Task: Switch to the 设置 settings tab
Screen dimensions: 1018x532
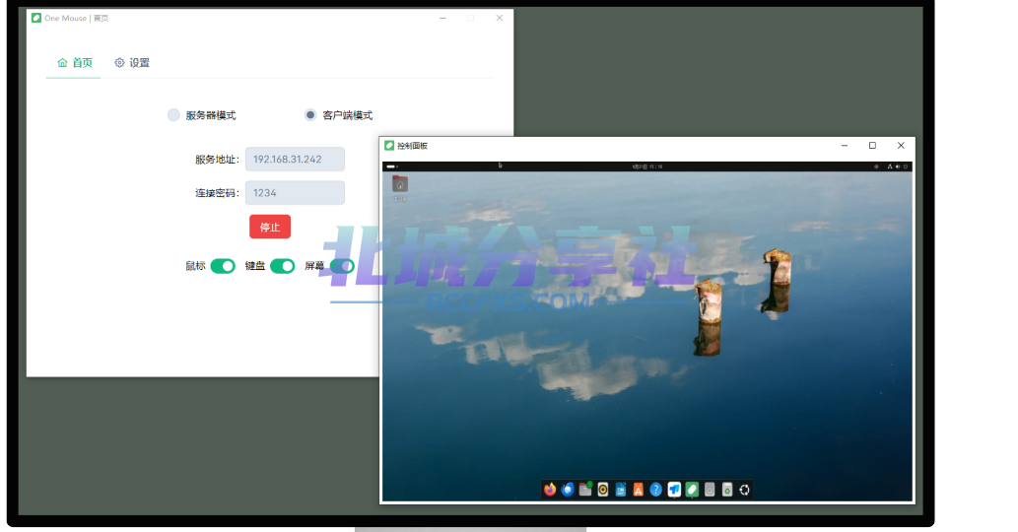Action: point(132,63)
